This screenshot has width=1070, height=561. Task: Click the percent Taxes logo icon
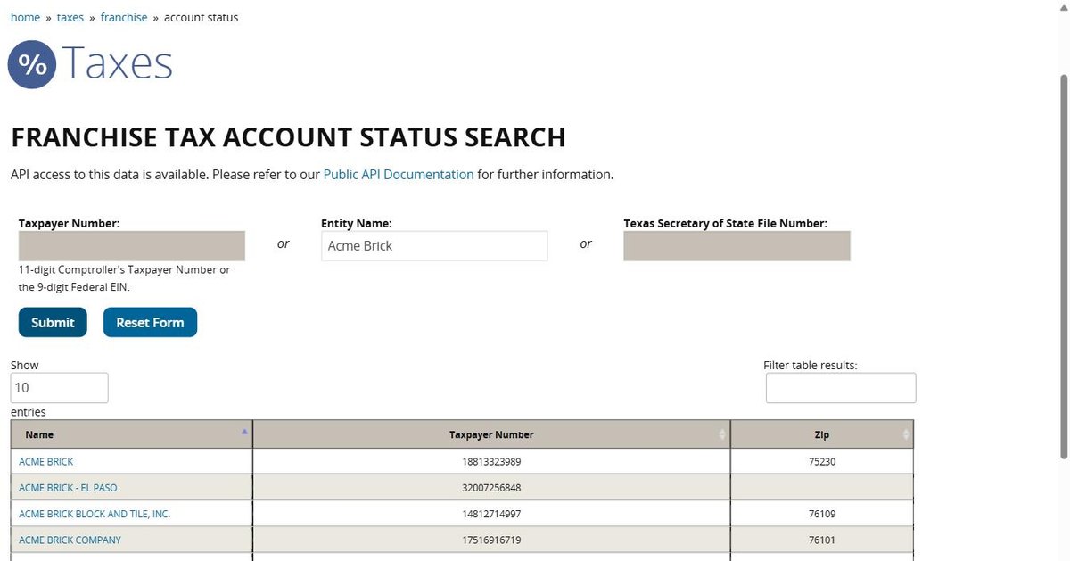[32, 64]
